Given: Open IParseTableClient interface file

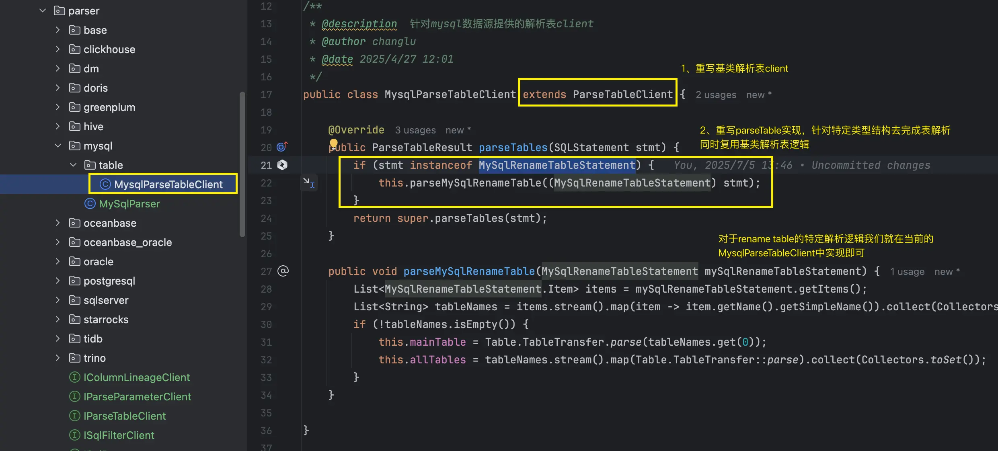Looking at the screenshot, I should tap(124, 416).
